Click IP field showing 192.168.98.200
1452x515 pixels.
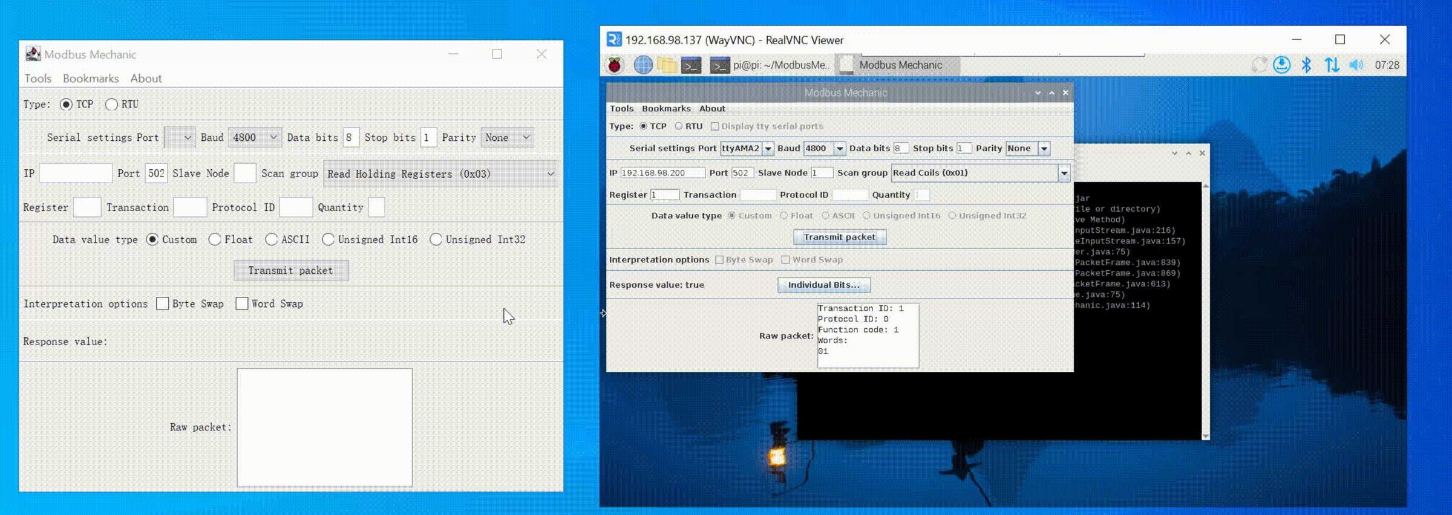pyautogui.click(x=662, y=173)
